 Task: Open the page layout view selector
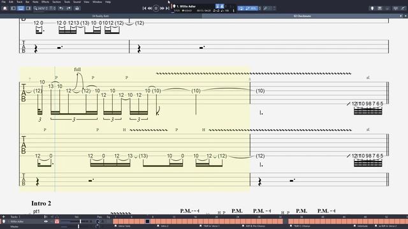pyautogui.click(x=52, y=8)
